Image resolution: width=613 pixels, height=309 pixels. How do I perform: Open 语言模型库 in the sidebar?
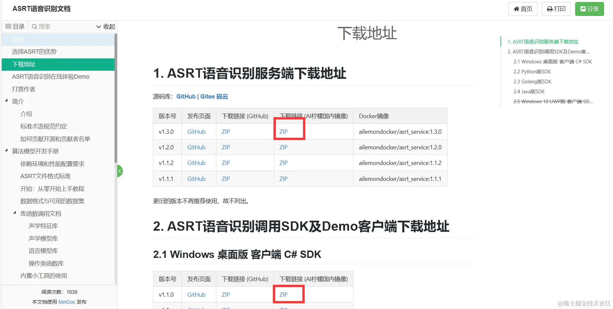click(x=43, y=251)
